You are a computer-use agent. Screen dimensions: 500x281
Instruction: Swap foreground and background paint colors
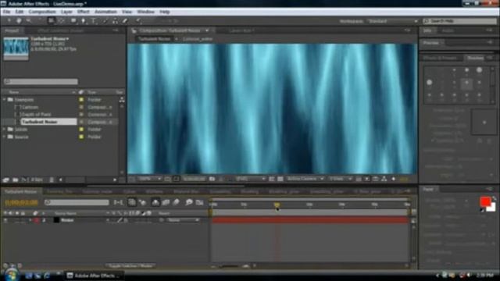pyautogui.click(x=494, y=198)
